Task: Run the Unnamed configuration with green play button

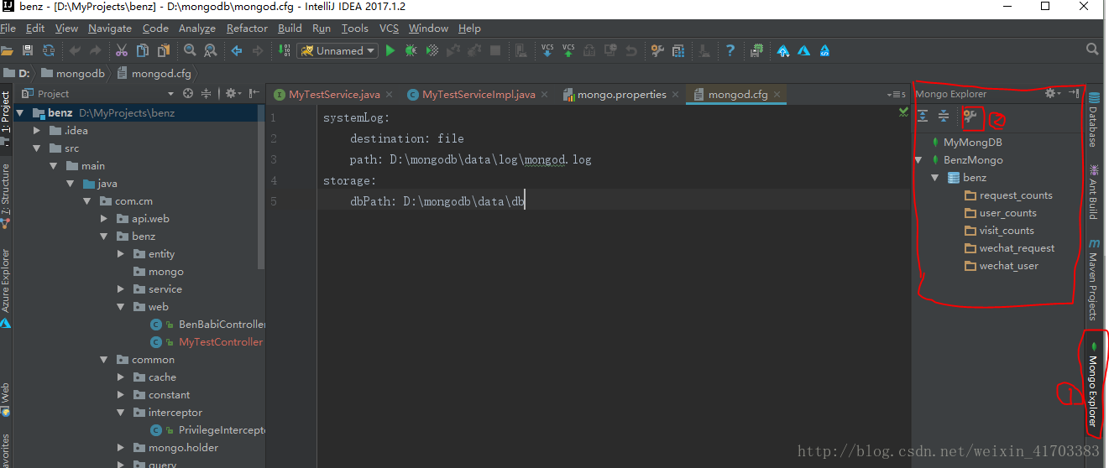Action: pos(390,51)
